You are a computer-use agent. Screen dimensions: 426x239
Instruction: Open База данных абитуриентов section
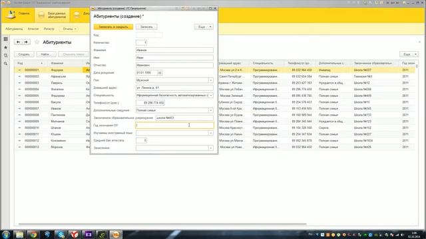click(x=52, y=15)
